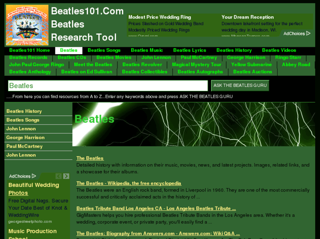Screen dimensions: 320x239
Task: Show next sidebar ad with right arrow
Action: (x=66, y=176)
